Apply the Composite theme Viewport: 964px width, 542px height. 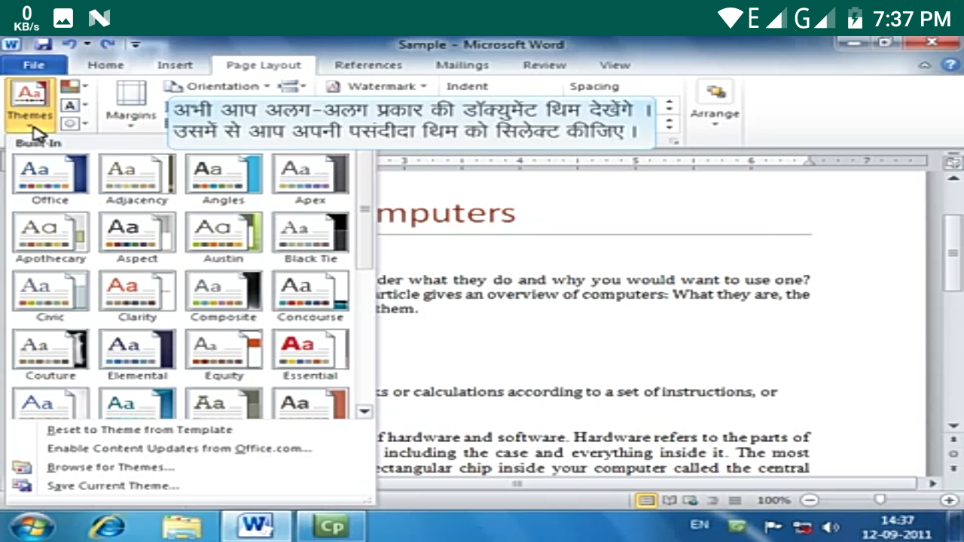(x=224, y=297)
